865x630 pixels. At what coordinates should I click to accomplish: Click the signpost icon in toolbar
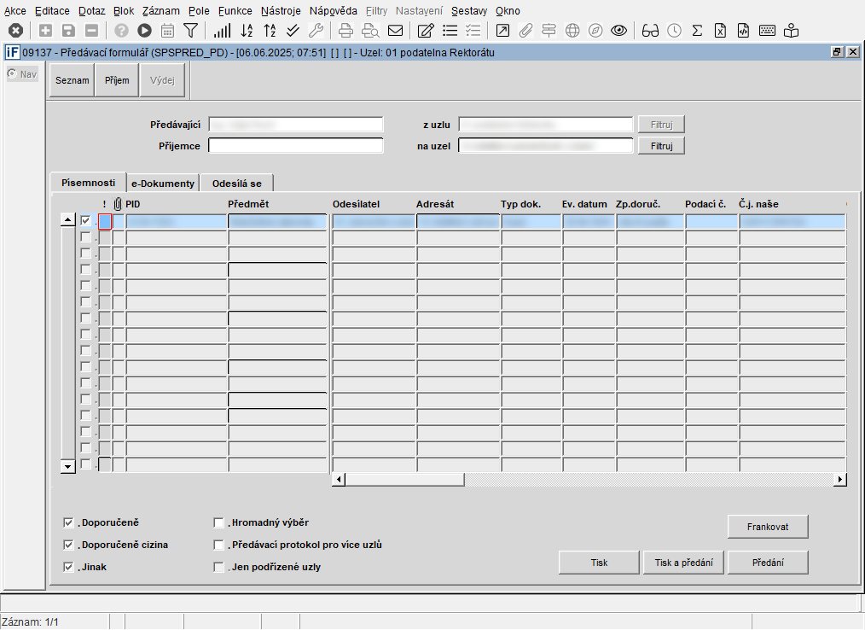(x=549, y=31)
